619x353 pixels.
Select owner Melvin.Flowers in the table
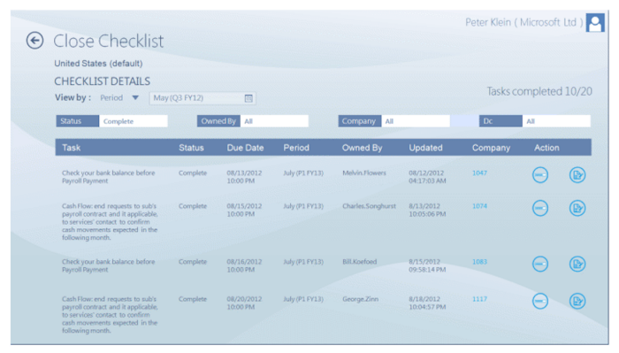click(364, 173)
